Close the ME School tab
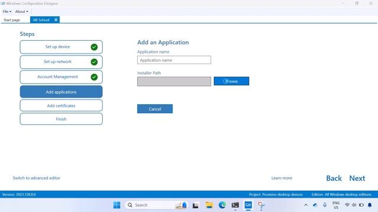Screen dimensions: 378x212 click(x=56, y=19)
